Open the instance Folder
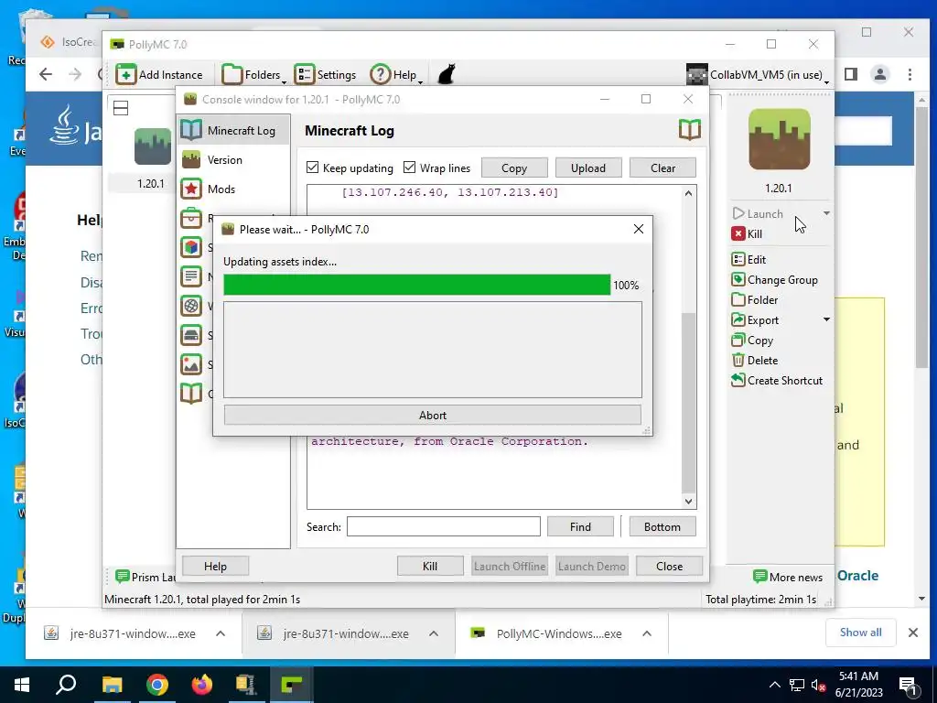This screenshot has width=937, height=703. [755, 300]
